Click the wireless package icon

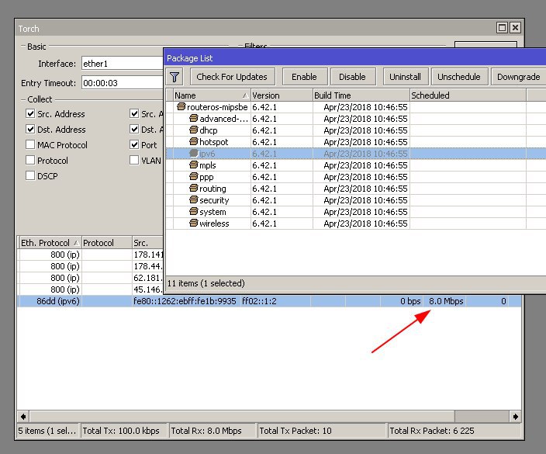point(194,223)
